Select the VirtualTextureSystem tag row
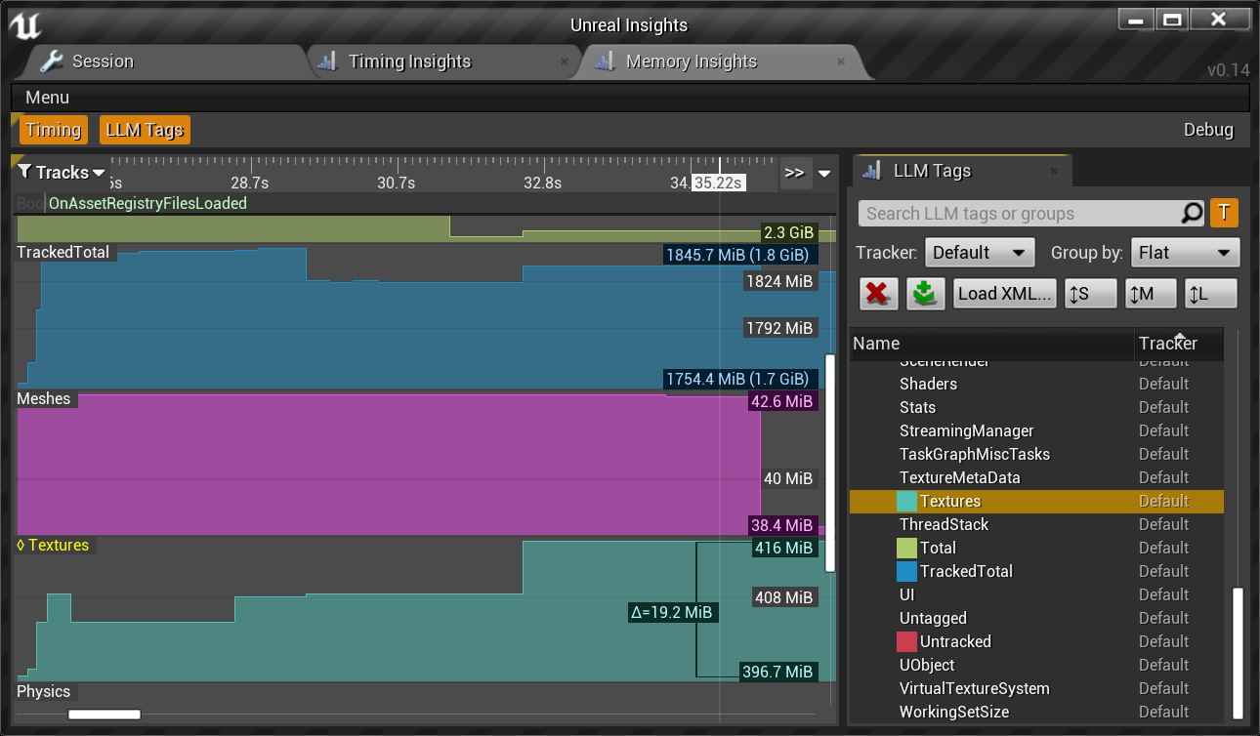 pos(1036,689)
